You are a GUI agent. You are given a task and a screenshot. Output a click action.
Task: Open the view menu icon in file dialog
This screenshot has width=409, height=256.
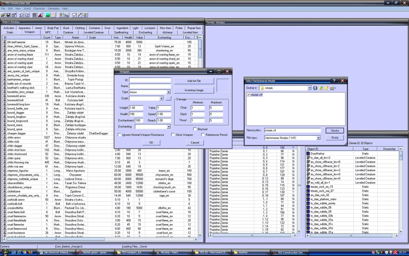pos(333,88)
